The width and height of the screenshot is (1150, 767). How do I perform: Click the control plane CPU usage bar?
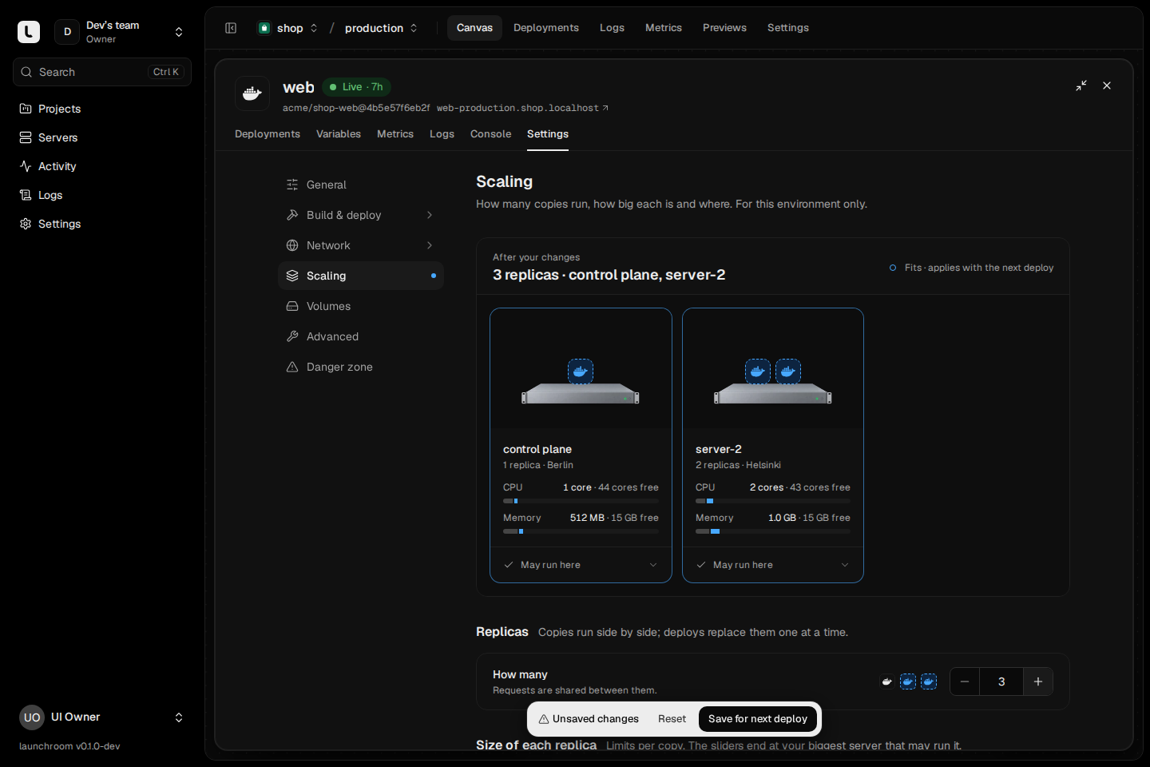pos(581,501)
